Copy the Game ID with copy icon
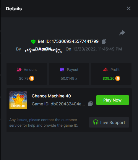 (x=90, y=104)
